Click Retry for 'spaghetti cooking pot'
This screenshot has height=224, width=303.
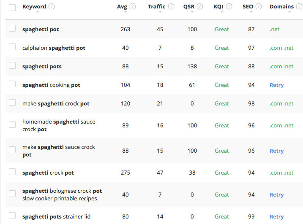[x=276, y=85]
